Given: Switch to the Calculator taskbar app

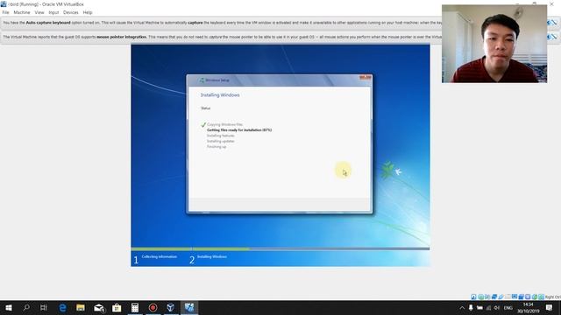Looking at the screenshot, I should coord(135,307).
